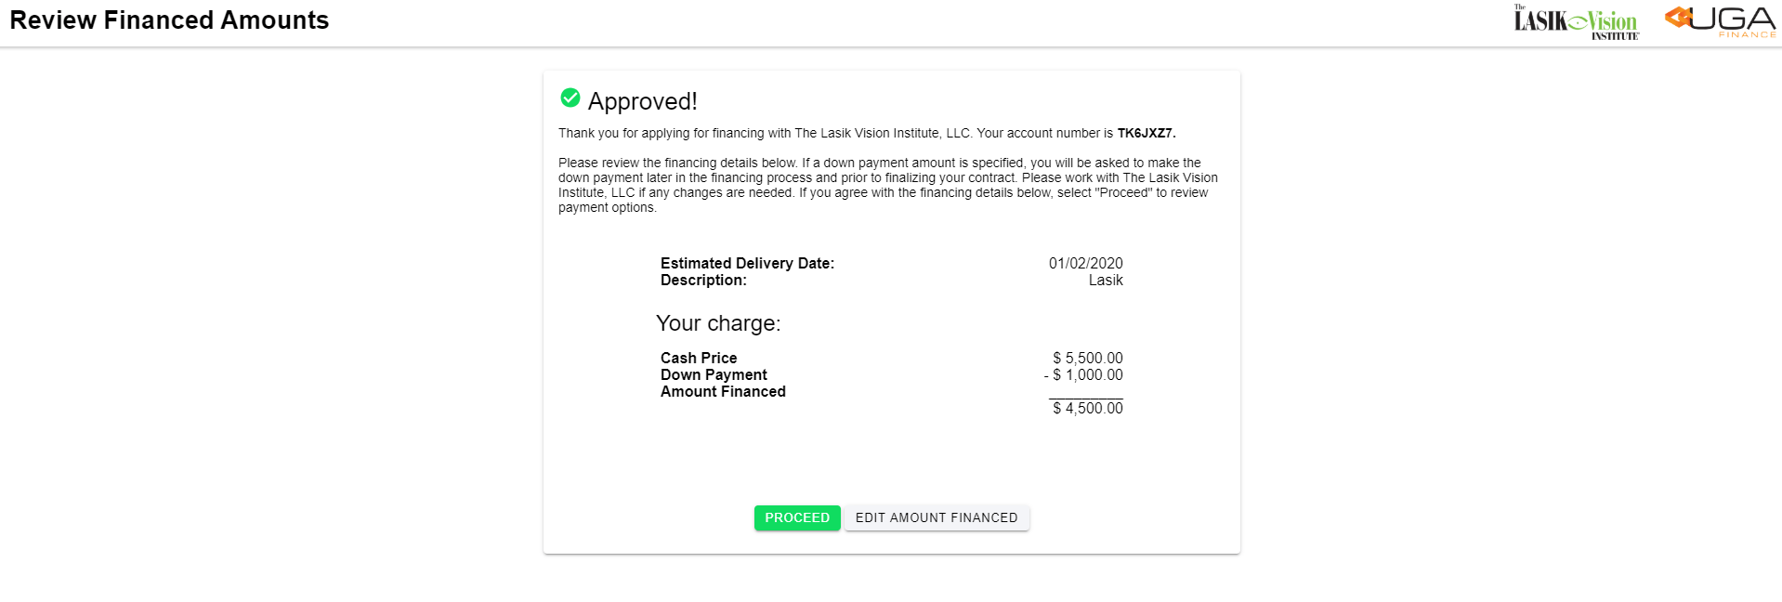Click the green PROCEED button
This screenshot has width=1782, height=602.
(797, 518)
